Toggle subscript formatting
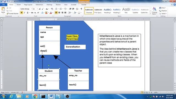The width and height of the screenshot is (176, 99). (35, 13)
